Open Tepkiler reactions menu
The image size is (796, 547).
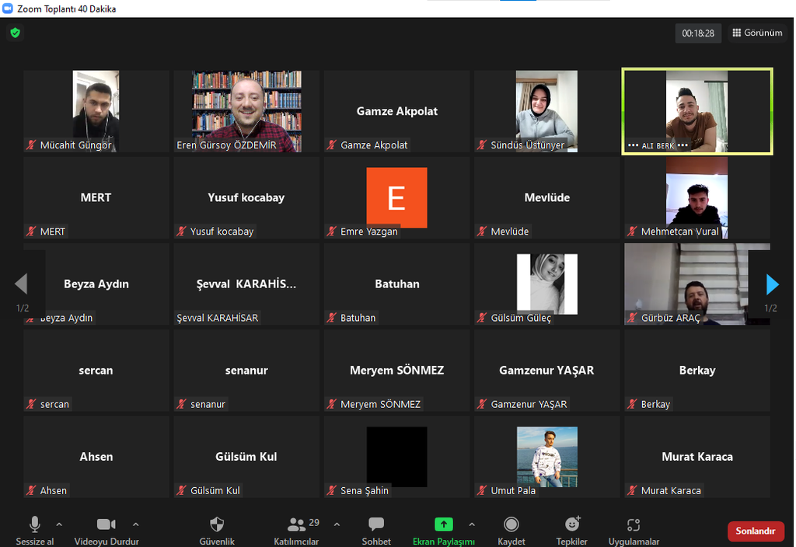[572, 531]
